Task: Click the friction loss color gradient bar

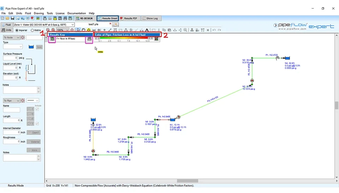Action: click(x=124, y=38)
